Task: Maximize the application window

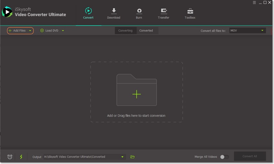Action: pos(265,3)
